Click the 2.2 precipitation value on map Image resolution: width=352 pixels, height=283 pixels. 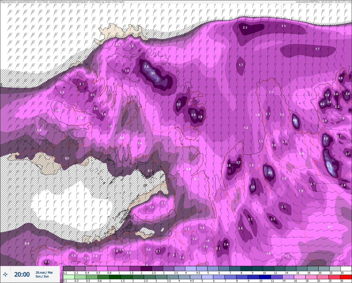tap(337, 107)
